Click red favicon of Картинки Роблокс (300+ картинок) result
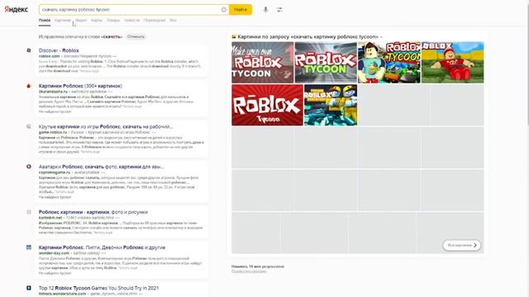Viewport: 529px width, 297px height. [29, 86]
